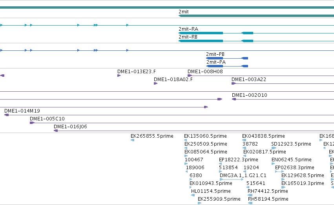Click the 6380 feature label
The height and width of the screenshot is (205, 334).
pyautogui.click(x=196, y=176)
